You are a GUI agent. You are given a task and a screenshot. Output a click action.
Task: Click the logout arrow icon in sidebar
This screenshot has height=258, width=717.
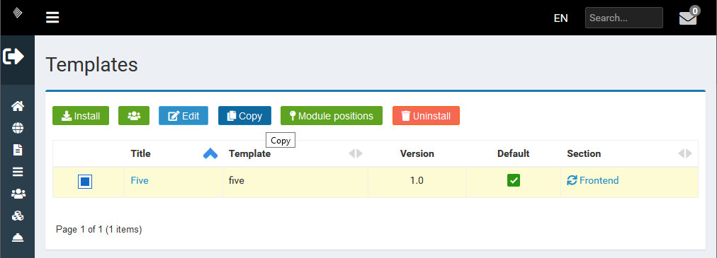click(13, 57)
